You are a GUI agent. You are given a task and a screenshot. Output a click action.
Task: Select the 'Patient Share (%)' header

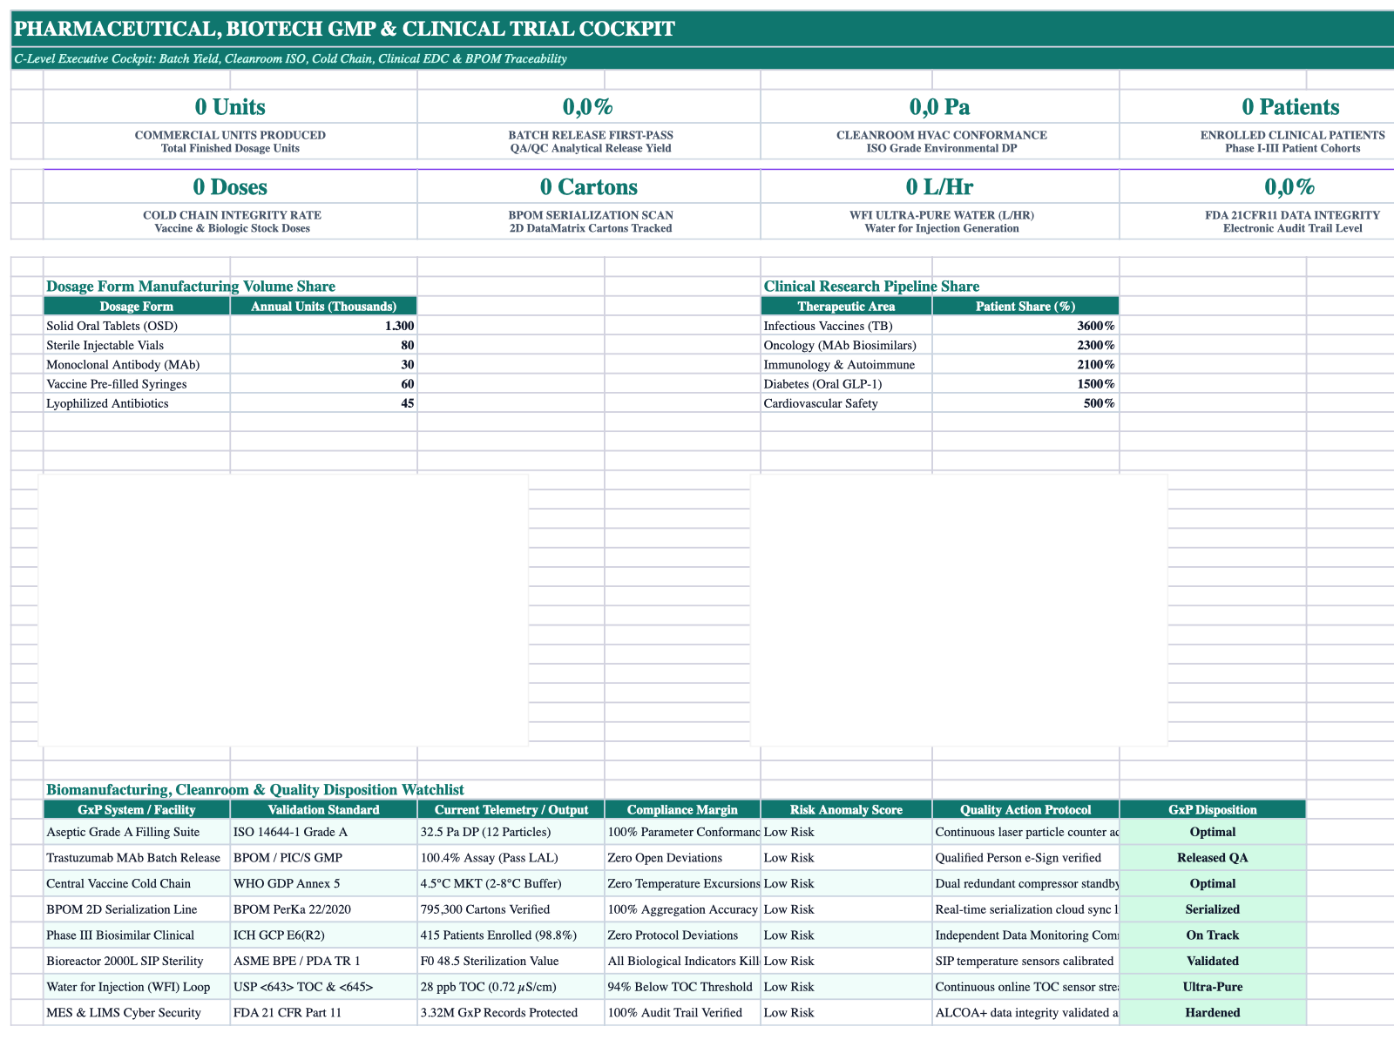click(x=1025, y=307)
